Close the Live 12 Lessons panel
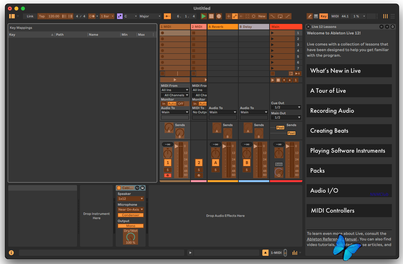 click(x=308, y=27)
